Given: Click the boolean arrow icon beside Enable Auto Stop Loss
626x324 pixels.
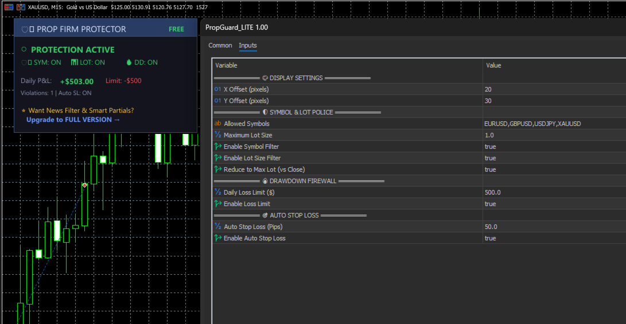Looking at the screenshot, I should pos(217,238).
